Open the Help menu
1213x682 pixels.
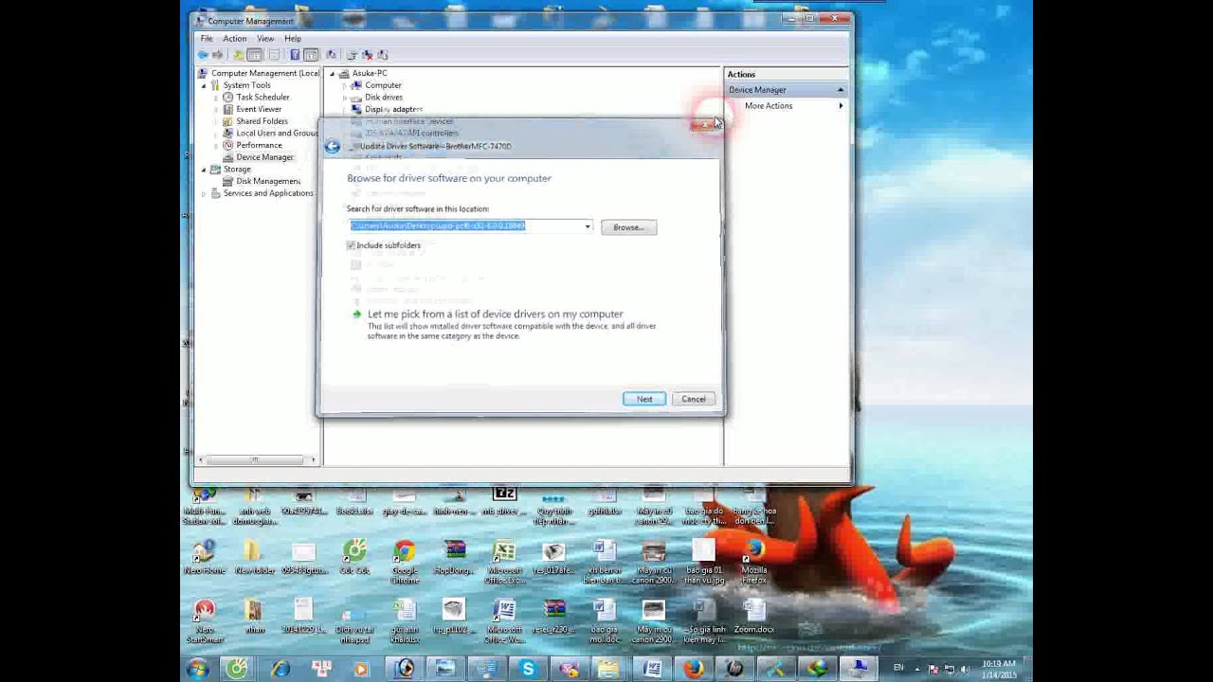coord(293,39)
